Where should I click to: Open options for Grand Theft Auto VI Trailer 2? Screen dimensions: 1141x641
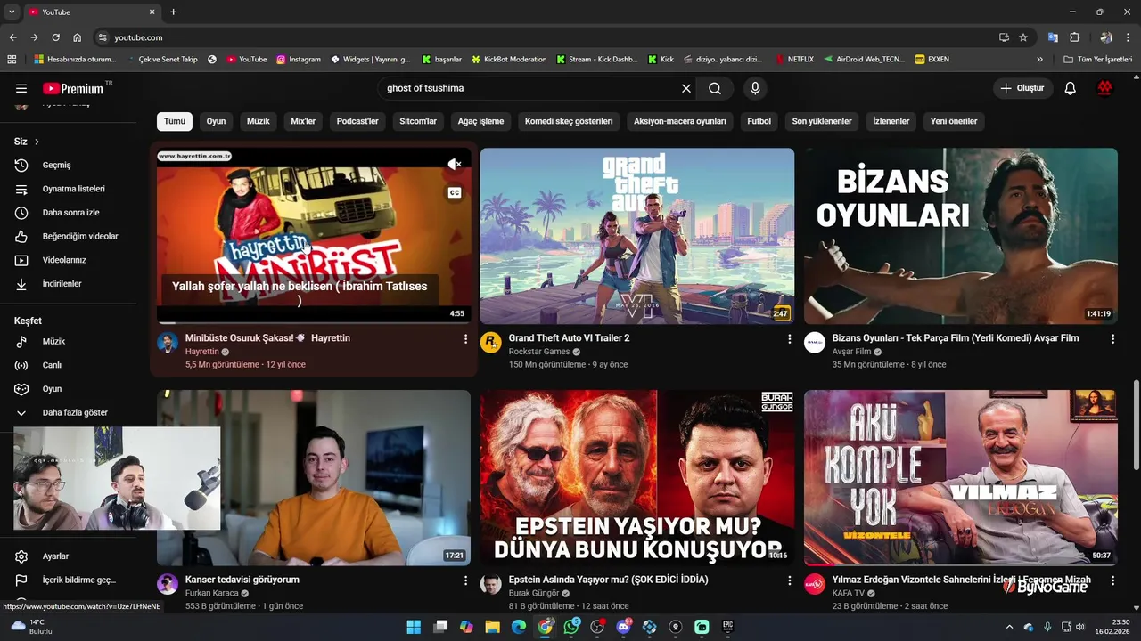789,339
